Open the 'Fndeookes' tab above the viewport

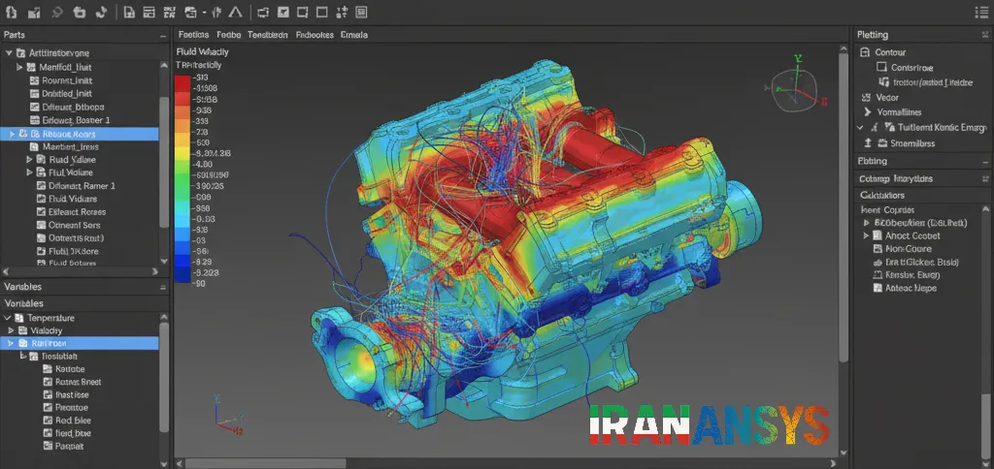315,35
